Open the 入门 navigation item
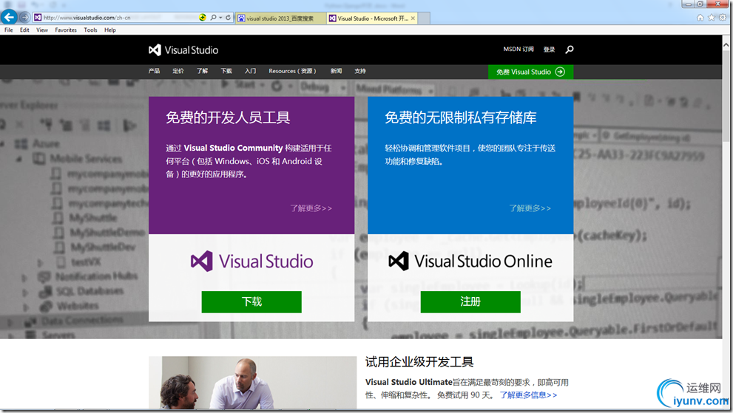 pos(250,71)
